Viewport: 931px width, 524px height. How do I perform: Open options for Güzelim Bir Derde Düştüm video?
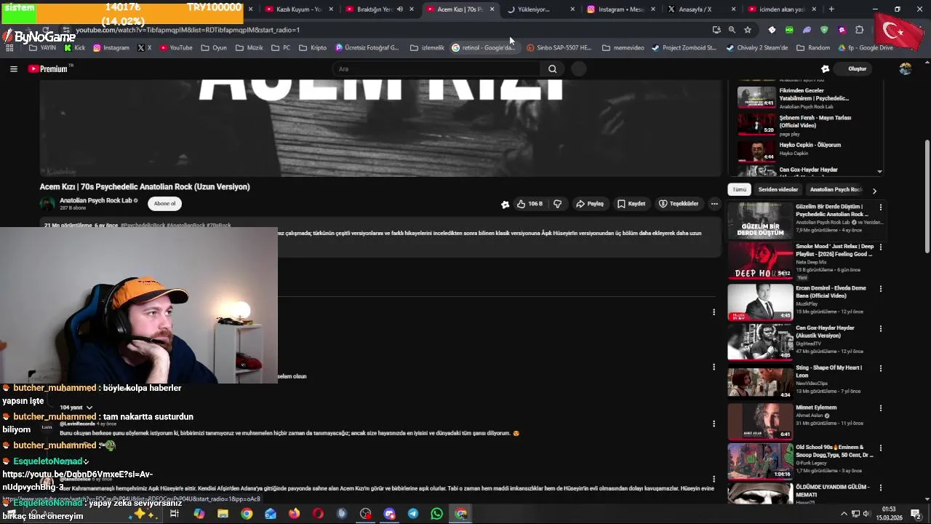881,207
